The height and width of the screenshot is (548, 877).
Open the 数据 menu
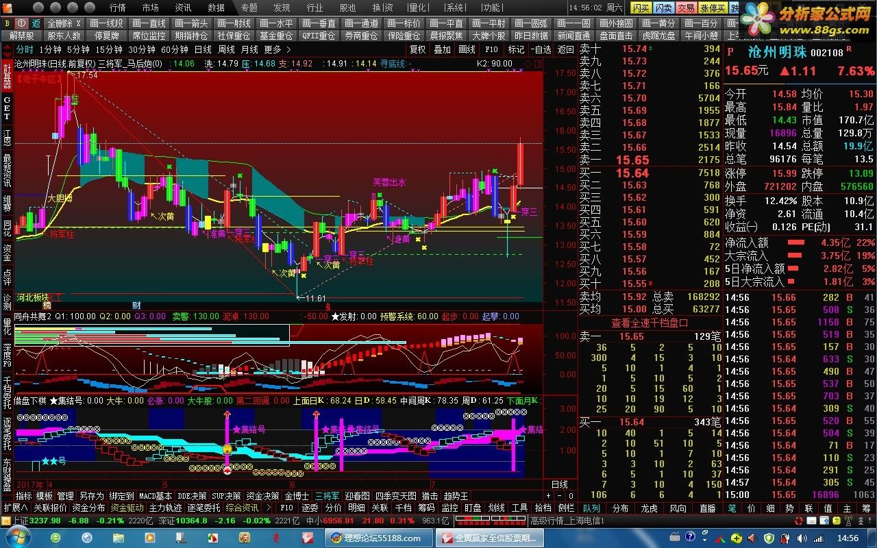pyautogui.click(x=217, y=8)
